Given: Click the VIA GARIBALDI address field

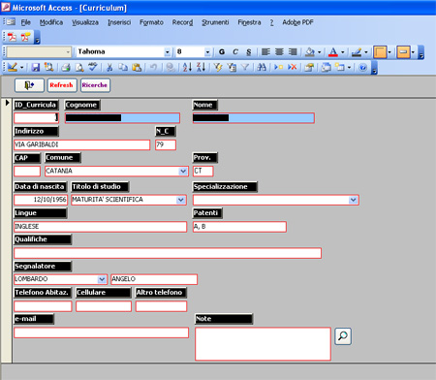Looking at the screenshot, I should pos(82,144).
